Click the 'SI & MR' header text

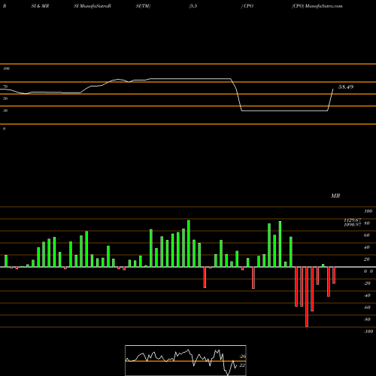(40, 6)
